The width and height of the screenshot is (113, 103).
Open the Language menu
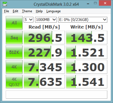tap(54, 11)
